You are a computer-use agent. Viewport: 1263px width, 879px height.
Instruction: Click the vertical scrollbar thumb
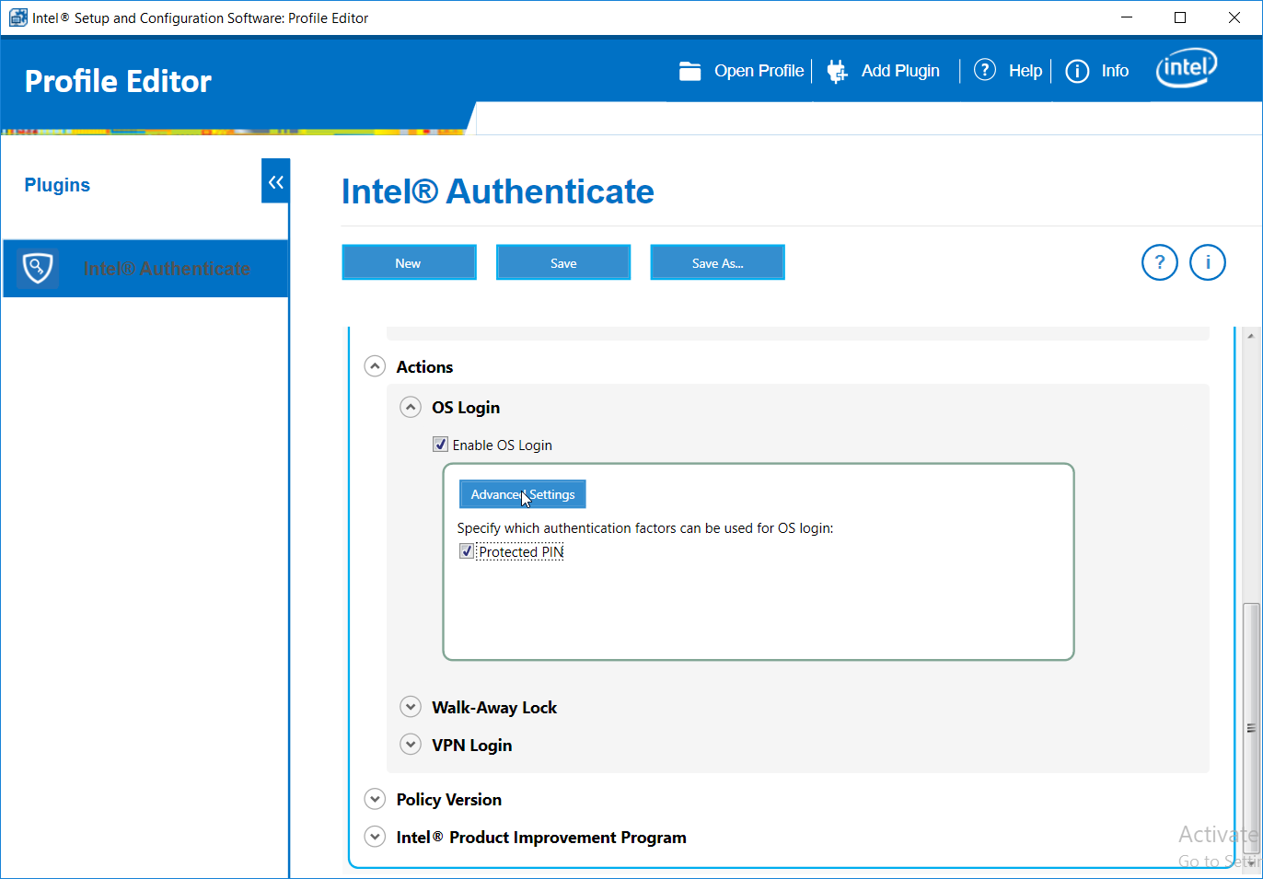[x=1250, y=727]
